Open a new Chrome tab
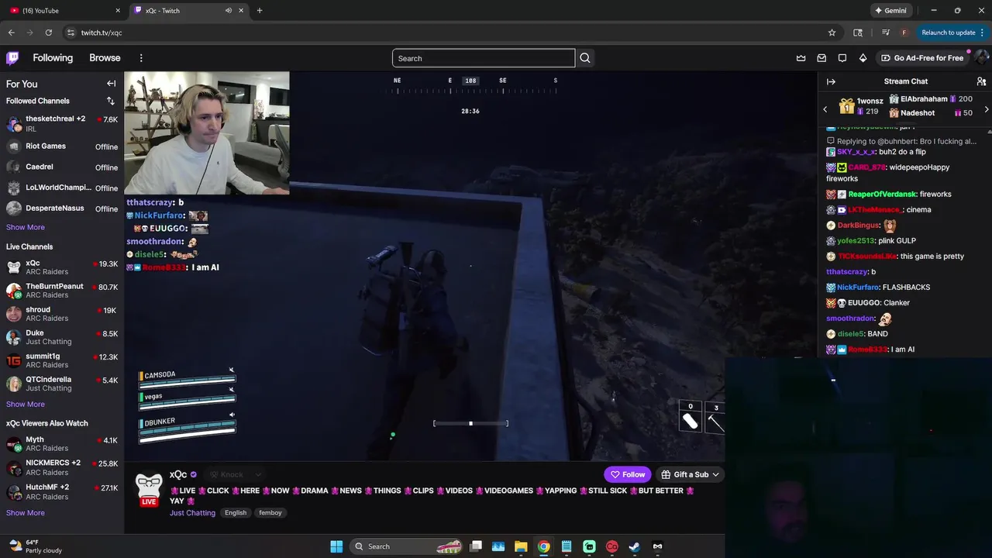This screenshot has height=558, width=992. (259, 10)
